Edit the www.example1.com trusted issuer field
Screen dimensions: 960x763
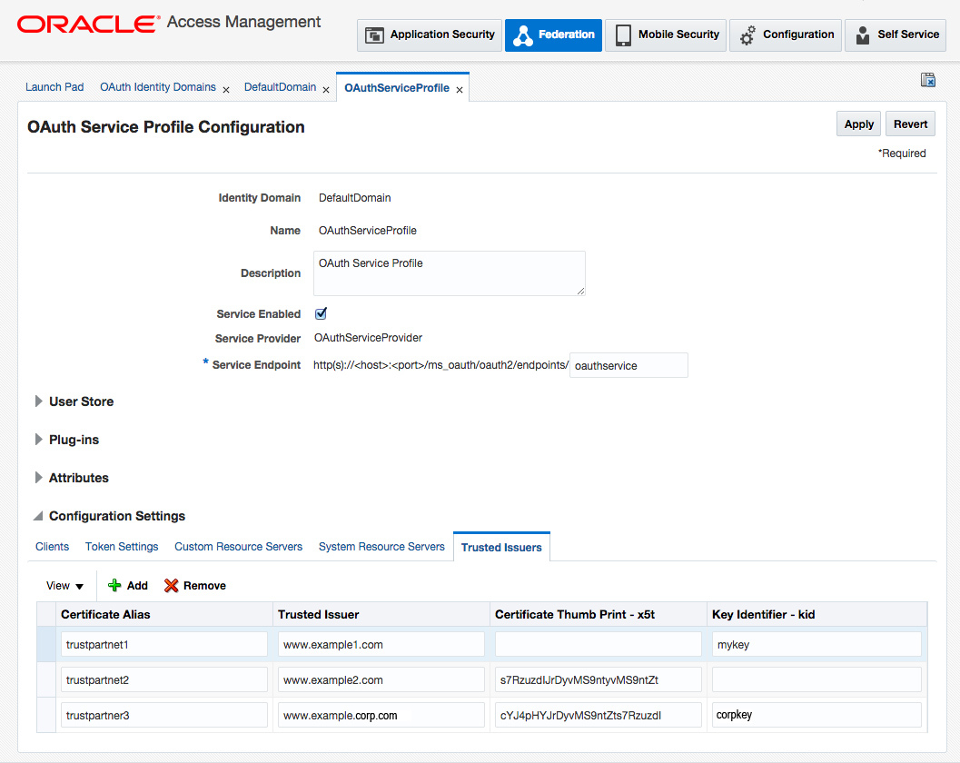[381, 644]
